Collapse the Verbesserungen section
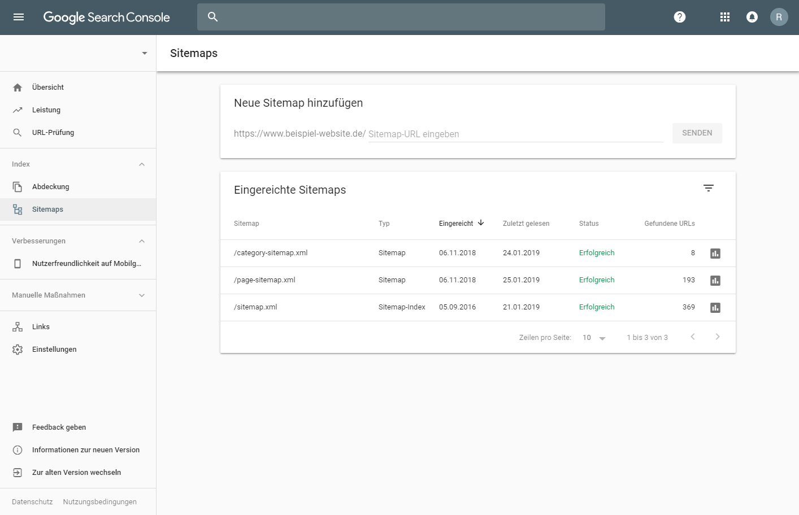This screenshot has width=799, height=515. 142,241
